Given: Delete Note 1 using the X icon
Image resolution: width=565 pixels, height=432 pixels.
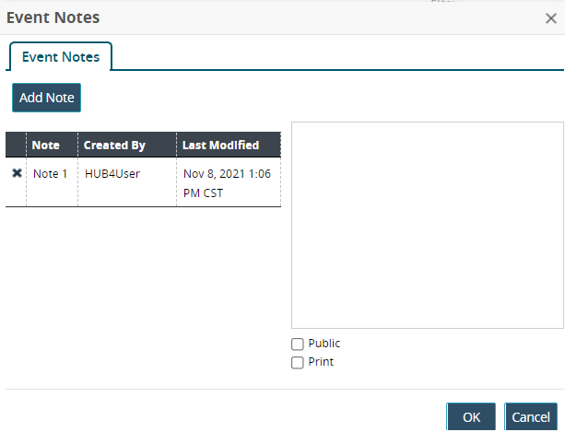Looking at the screenshot, I should click(17, 173).
